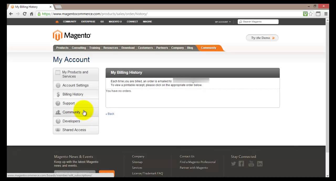Open My Products and Services sidebar item
Image resolution: width=336 pixels, height=181 pixels.
tap(76, 74)
